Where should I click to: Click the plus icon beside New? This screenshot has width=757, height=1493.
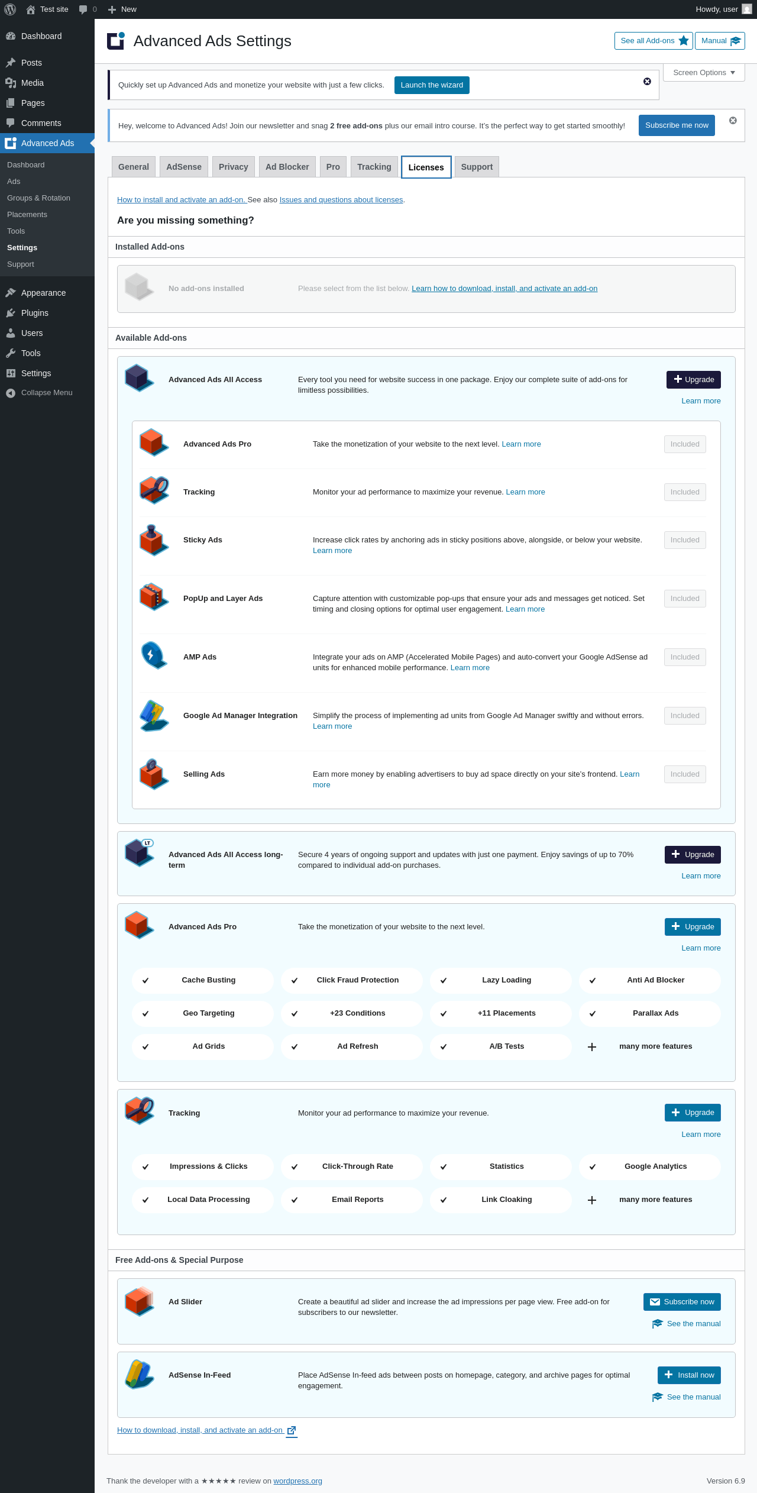pos(112,9)
